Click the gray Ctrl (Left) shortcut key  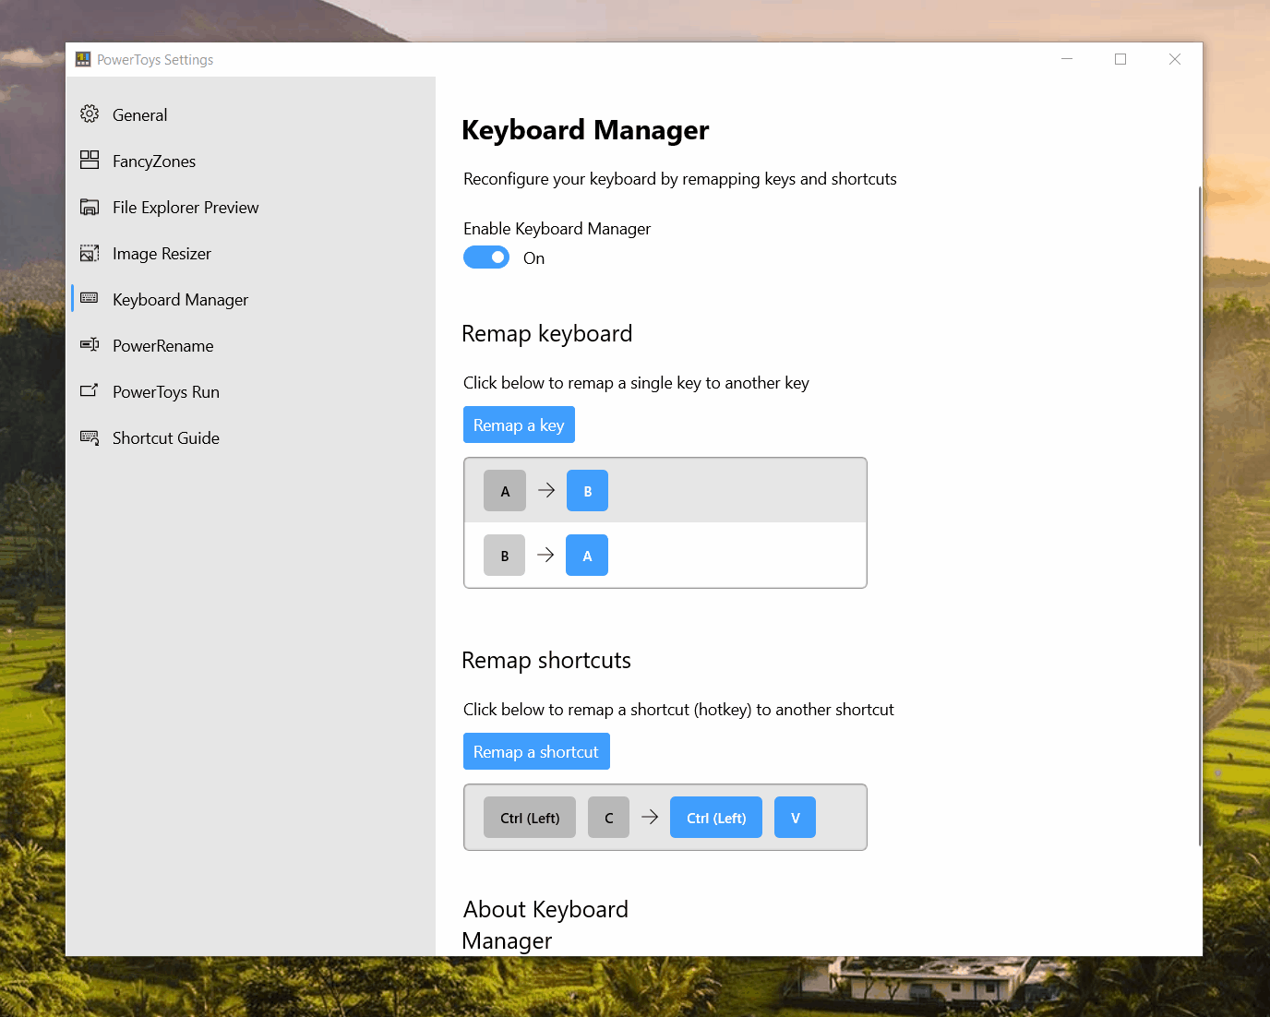[x=530, y=818]
